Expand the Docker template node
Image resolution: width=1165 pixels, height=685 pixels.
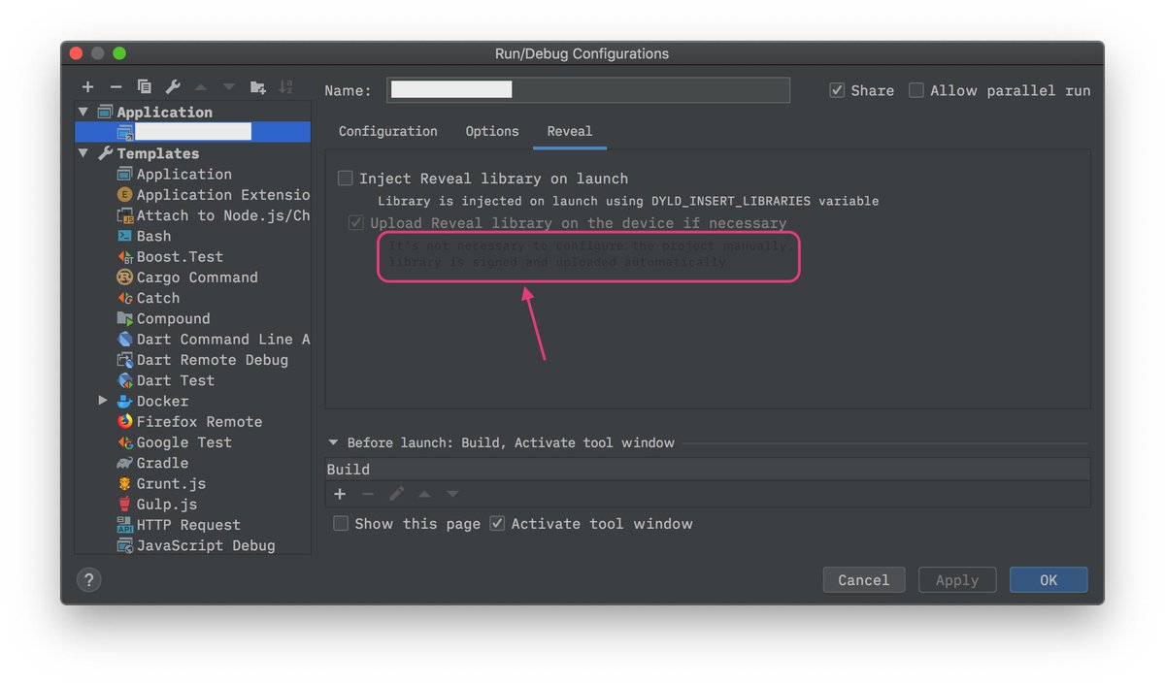[103, 401]
